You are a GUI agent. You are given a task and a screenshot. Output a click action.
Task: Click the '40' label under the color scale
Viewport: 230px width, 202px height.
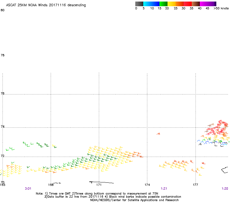[200, 8]
